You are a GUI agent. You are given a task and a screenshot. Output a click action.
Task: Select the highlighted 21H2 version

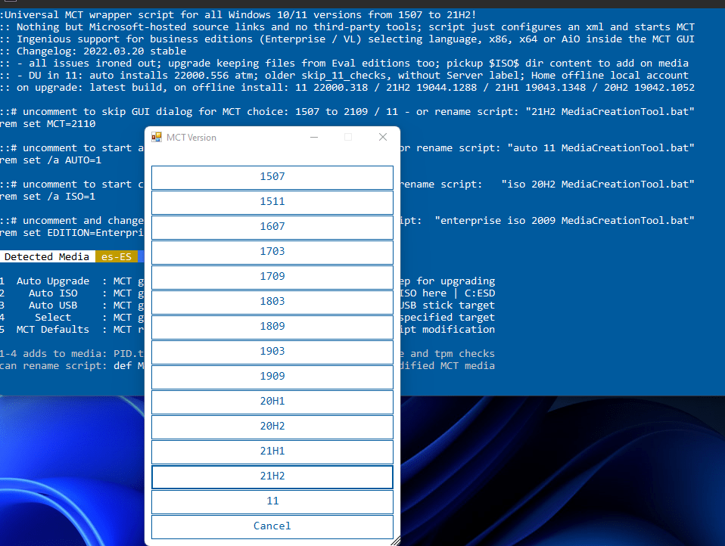272,476
